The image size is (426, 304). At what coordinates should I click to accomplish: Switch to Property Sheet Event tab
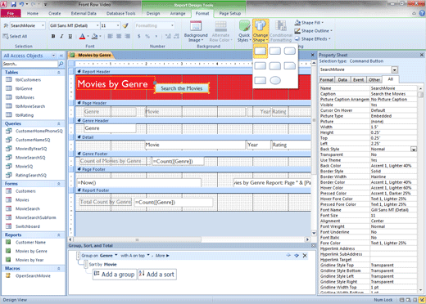358,80
